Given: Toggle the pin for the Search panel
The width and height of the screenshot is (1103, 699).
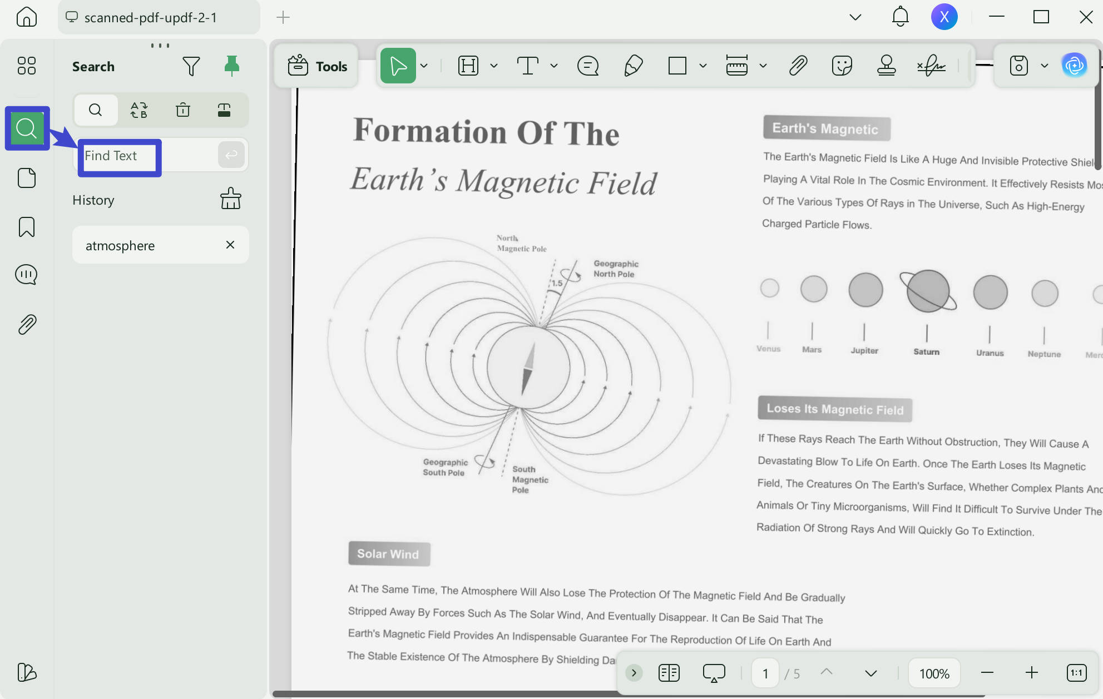Looking at the screenshot, I should tap(231, 66).
